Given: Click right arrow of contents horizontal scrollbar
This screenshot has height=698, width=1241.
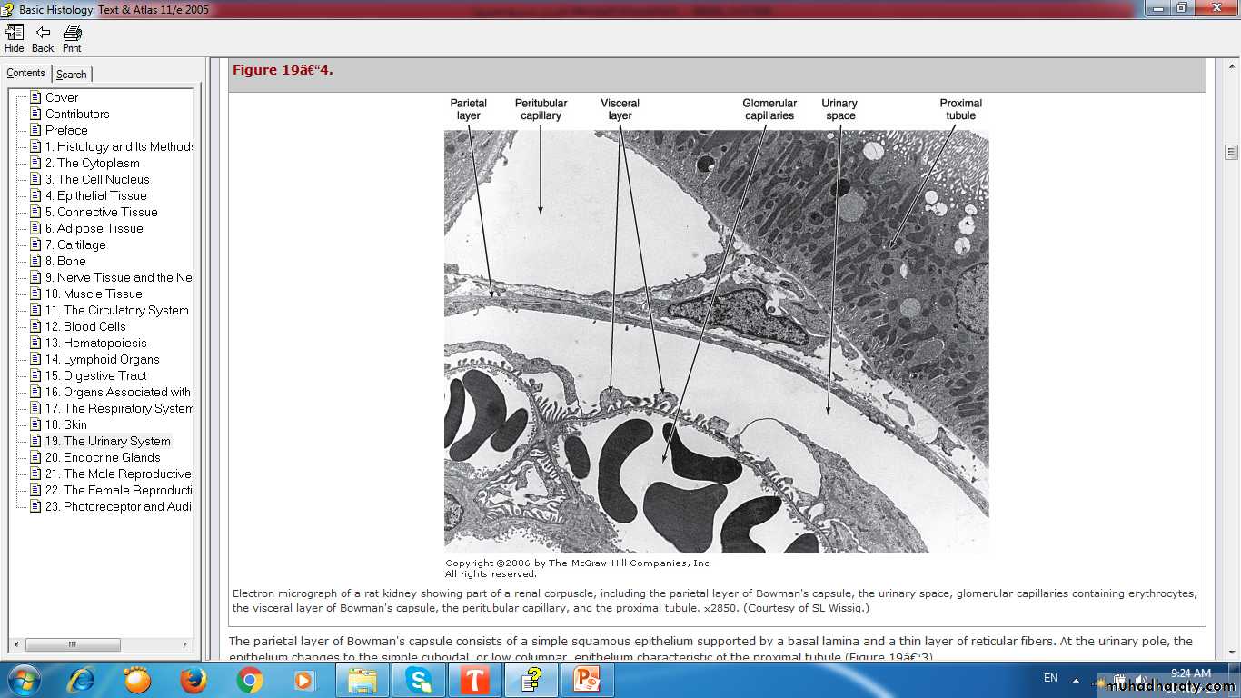Looking at the screenshot, I should coord(184,644).
